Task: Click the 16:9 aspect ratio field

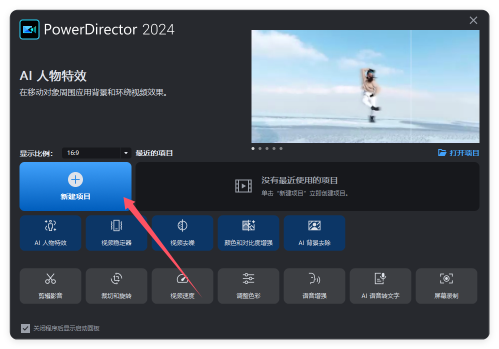Action: click(x=90, y=153)
